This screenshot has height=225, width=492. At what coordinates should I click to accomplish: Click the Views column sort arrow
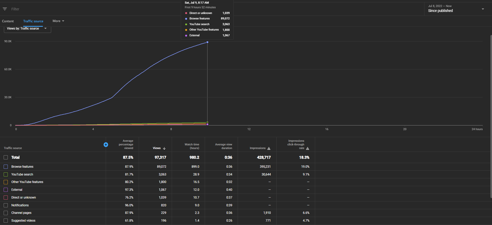pyautogui.click(x=164, y=148)
